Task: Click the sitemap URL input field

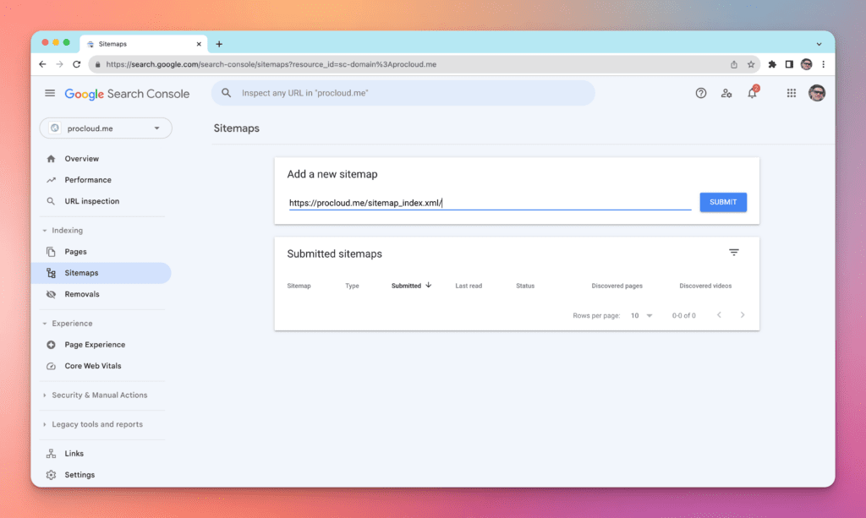Action: (x=489, y=203)
